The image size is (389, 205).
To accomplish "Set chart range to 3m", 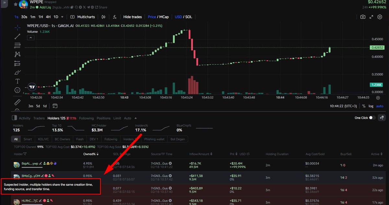I will point(30,106).
